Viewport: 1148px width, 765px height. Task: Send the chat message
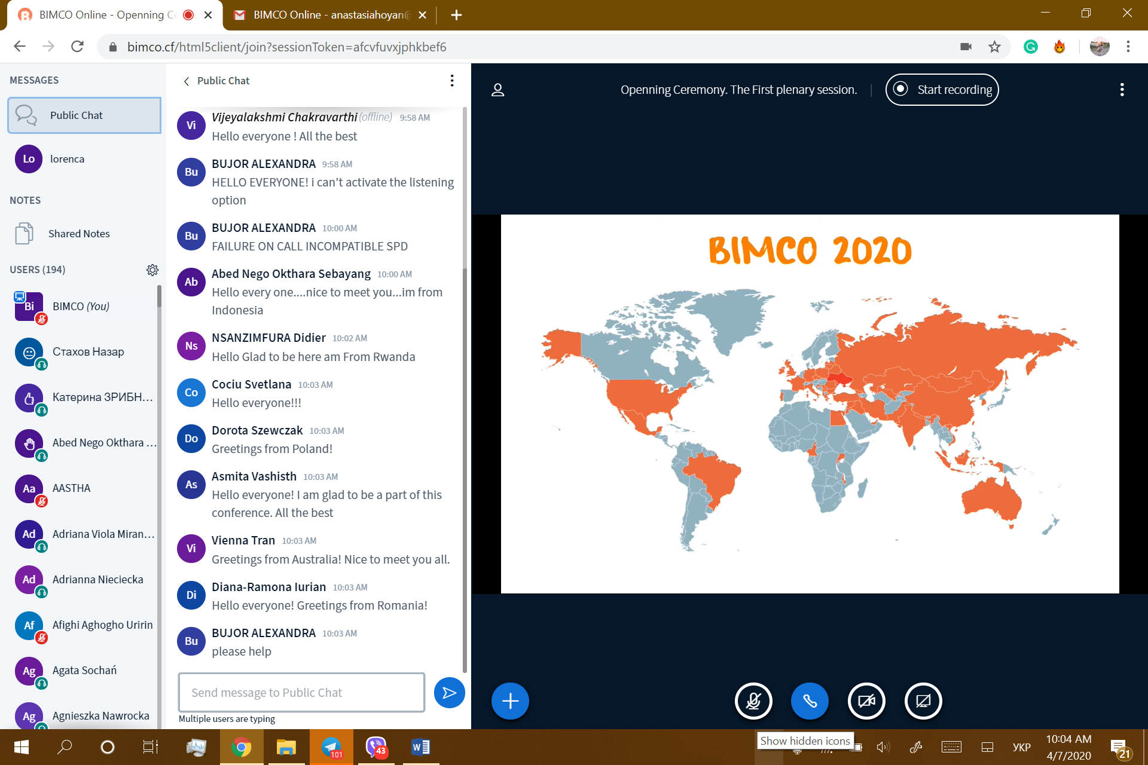click(449, 693)
